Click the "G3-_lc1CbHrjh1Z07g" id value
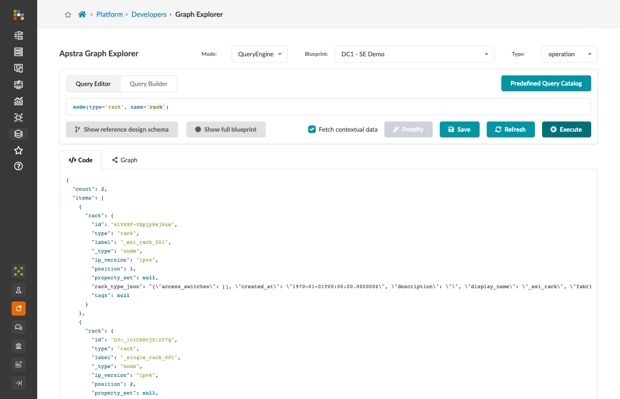 click(143, 340)
